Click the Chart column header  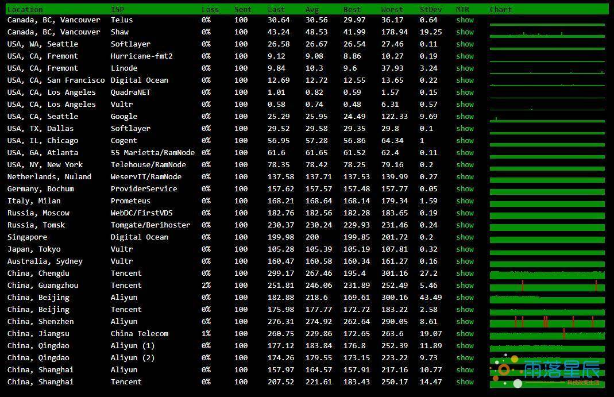tap(500, 9)
